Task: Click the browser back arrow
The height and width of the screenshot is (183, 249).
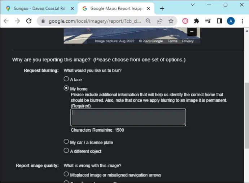Action: point(6,21)
